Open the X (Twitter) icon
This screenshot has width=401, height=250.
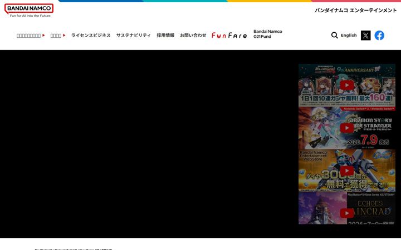click(365, 36)
